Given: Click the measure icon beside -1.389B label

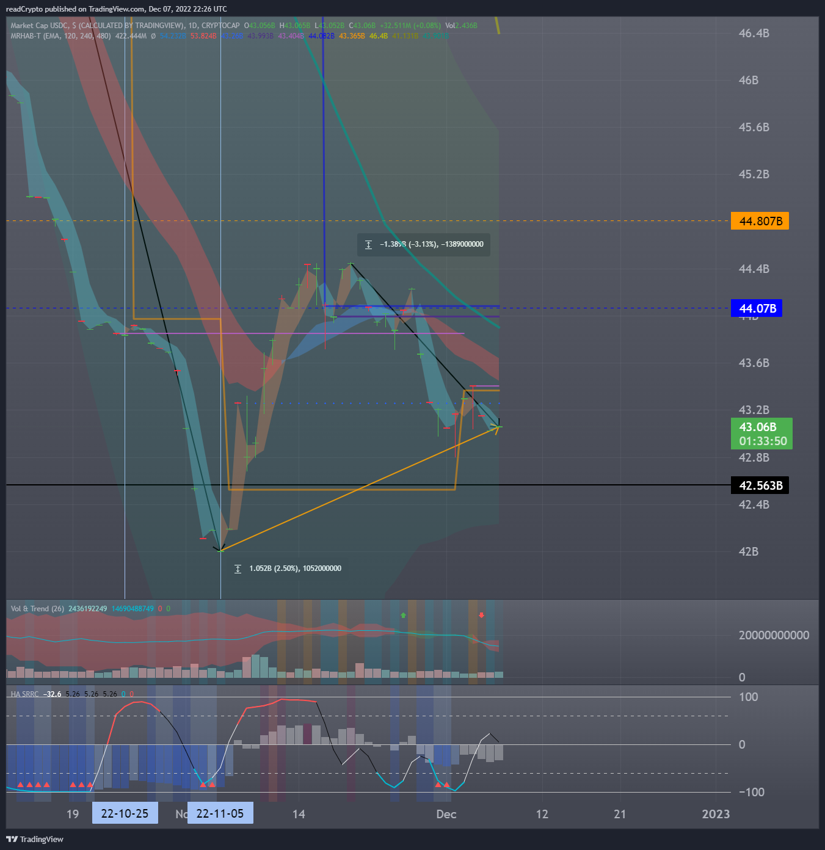Looking at the screenshot, I should (x=368, y=244).
